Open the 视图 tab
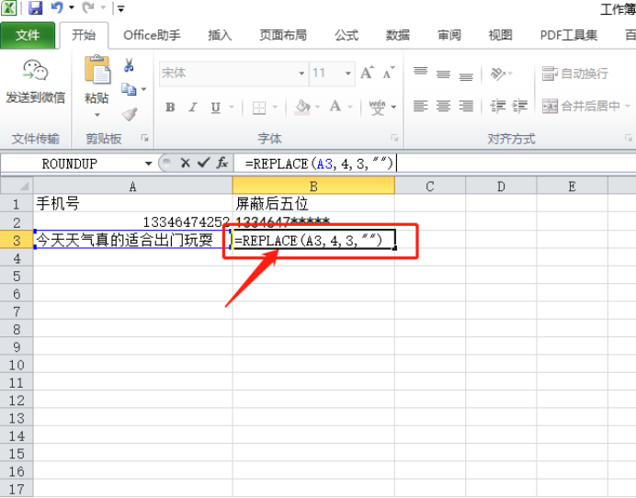 click(500, 35)
